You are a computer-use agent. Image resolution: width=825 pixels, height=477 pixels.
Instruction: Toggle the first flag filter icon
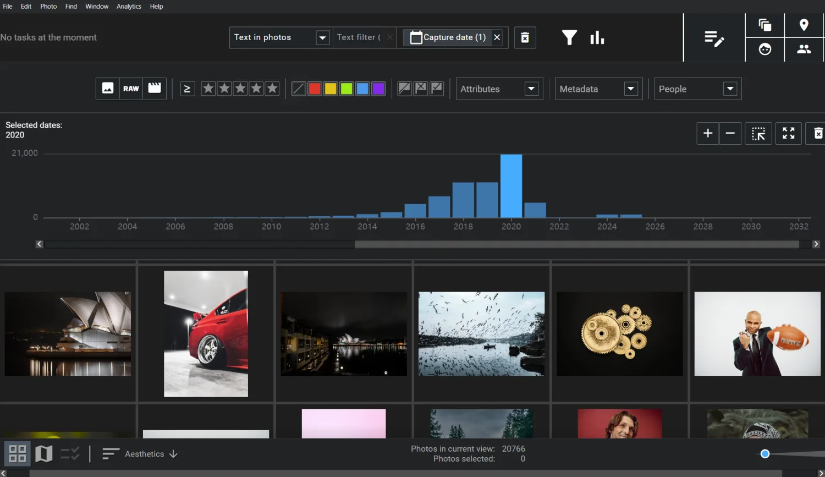coord(404,89)
